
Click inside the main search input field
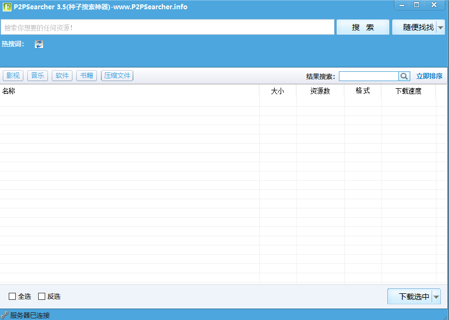point(163,27)
